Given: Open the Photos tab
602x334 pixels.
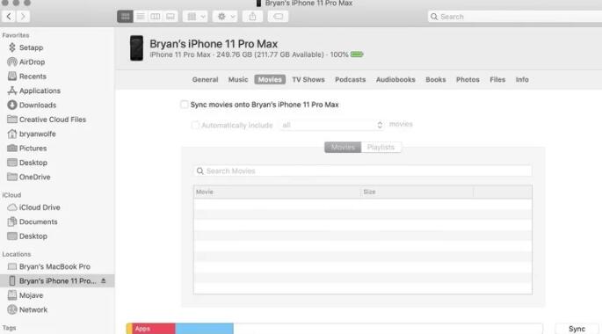Looking at the screenshot, I should tap(468, 79).
